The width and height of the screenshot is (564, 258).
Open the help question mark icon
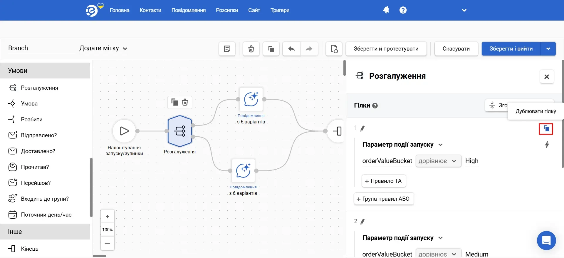pyautogui.click(x=403, y=10)
